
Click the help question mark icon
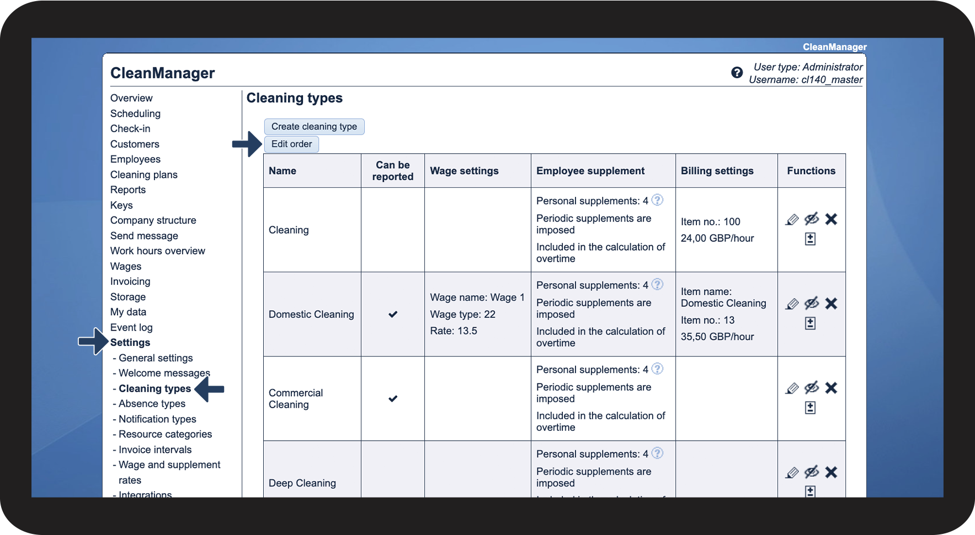coord(737,73)
